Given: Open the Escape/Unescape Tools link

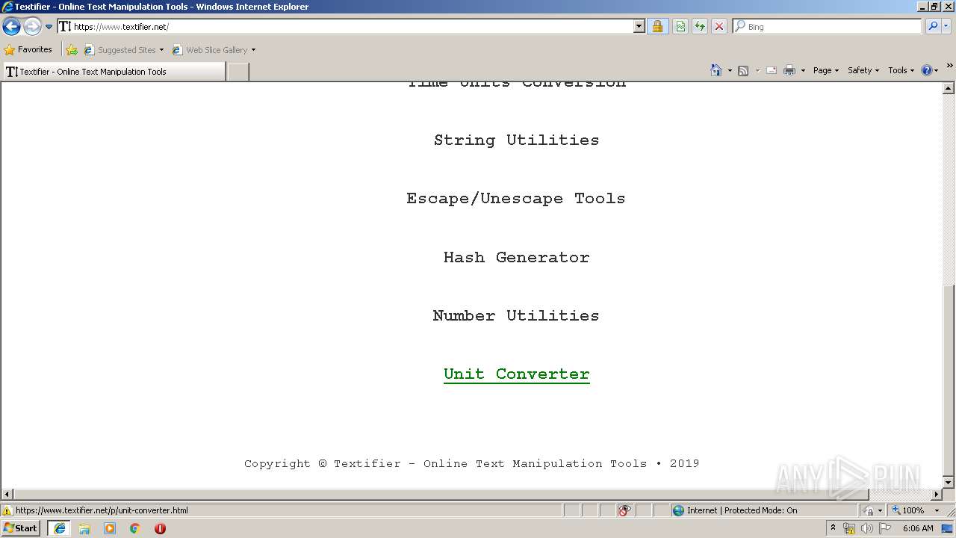Looking at the screenshot, I should [516, 199].
